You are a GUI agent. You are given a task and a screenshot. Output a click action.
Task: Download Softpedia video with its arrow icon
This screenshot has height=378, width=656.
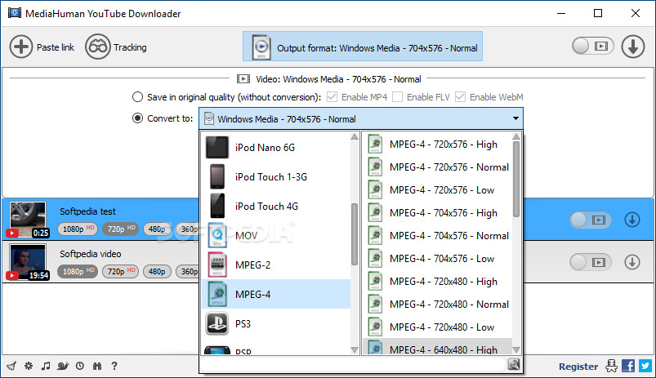click(x=632, y=262)
